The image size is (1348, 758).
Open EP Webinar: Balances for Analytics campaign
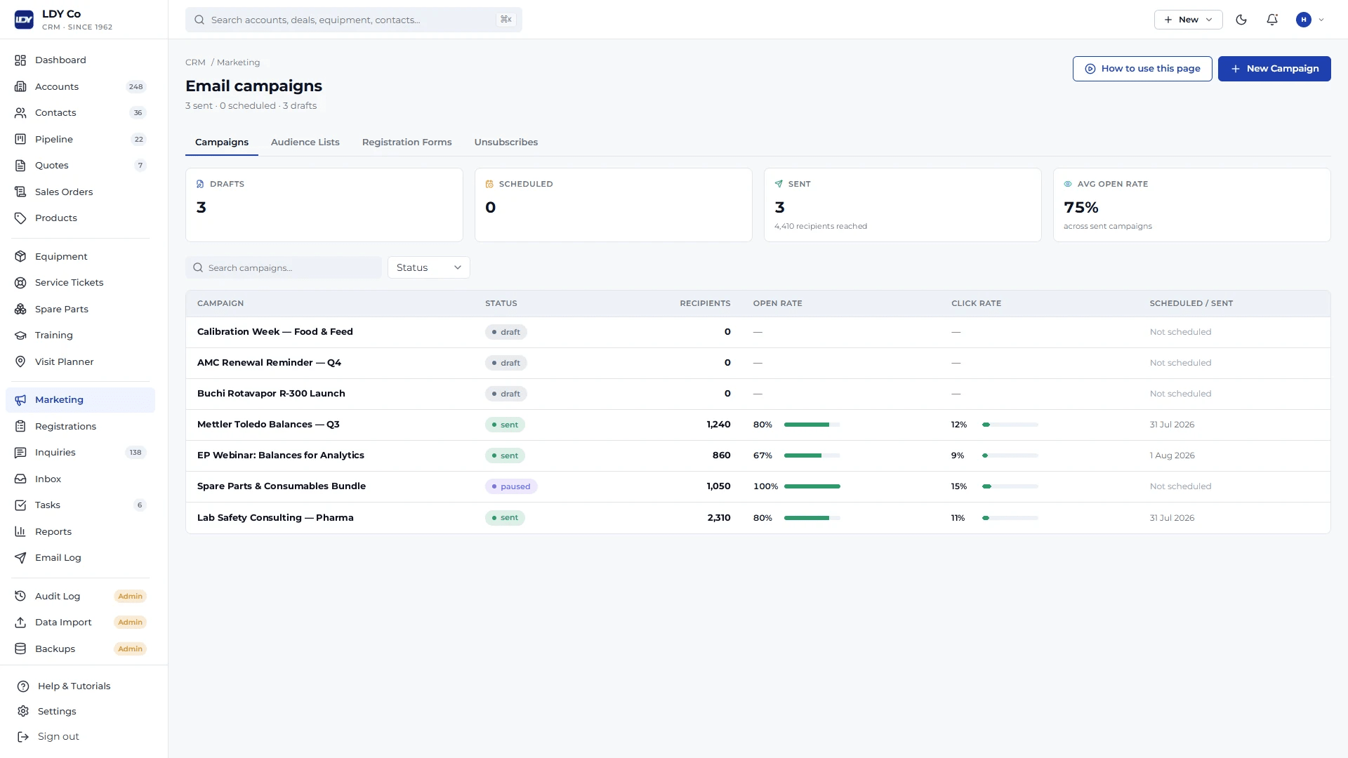(x=281, y=456)
